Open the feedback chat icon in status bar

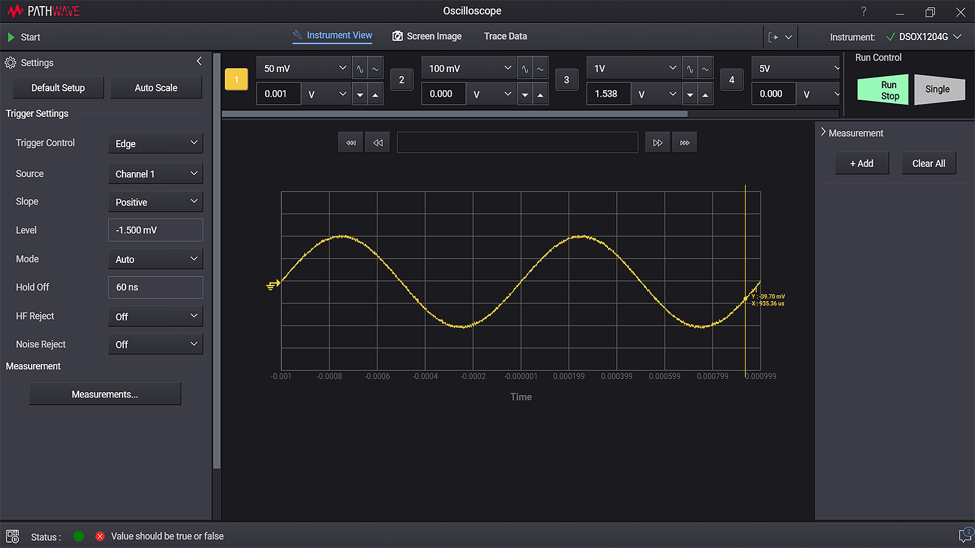pyautogui.click(x=965, y=535)
